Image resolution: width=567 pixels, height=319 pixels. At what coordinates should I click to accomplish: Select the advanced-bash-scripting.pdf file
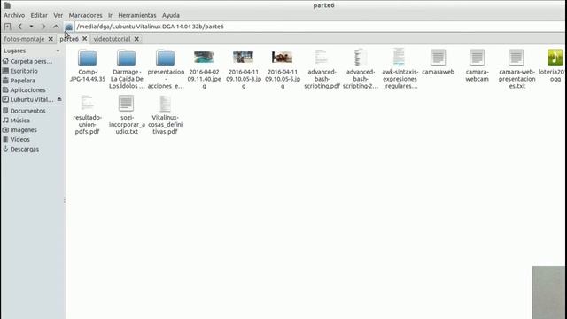[x=321, y=58]
